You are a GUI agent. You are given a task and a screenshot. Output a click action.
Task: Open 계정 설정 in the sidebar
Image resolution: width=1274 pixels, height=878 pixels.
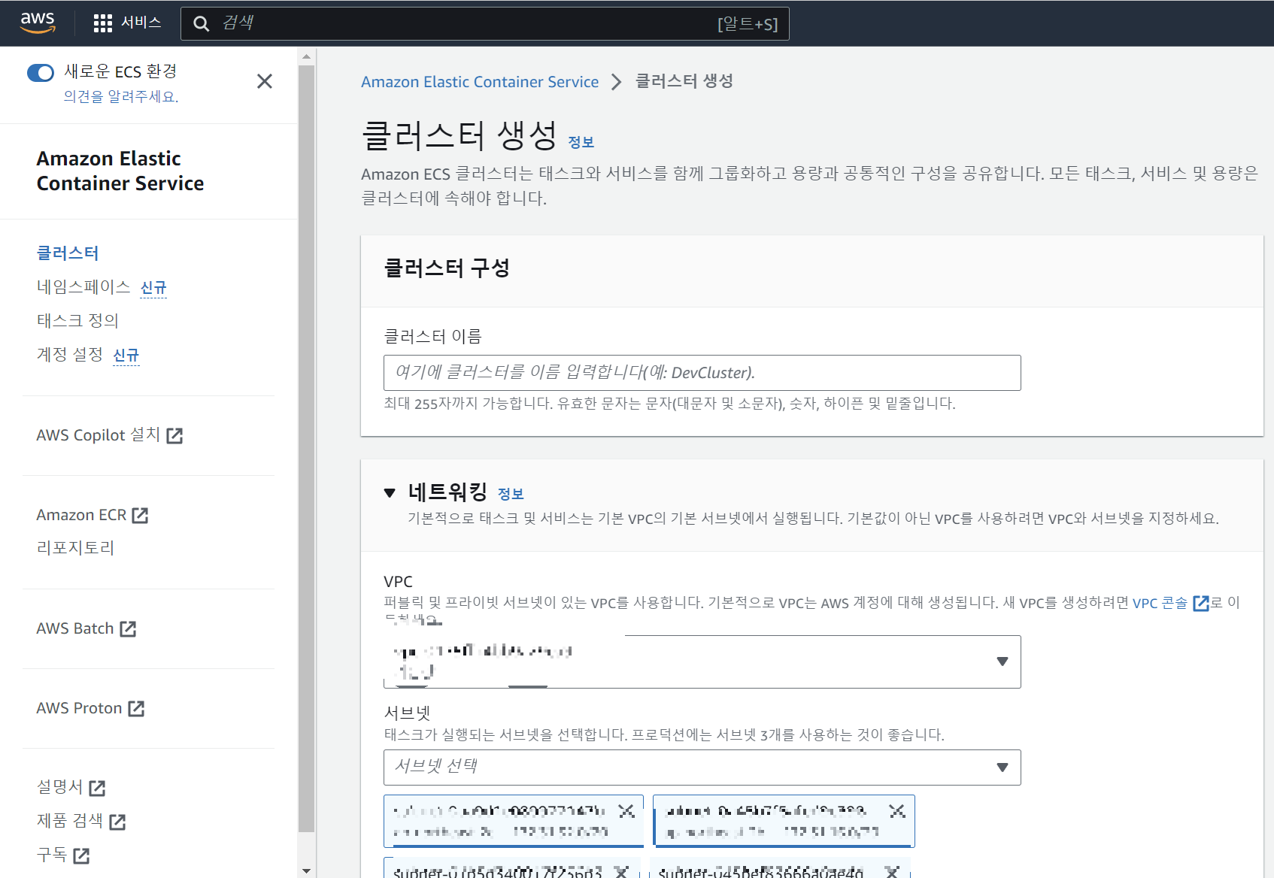click(x=70, y=355)
